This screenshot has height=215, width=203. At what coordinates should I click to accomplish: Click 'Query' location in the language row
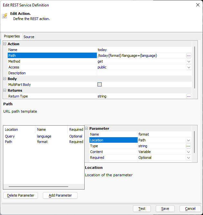[x=10, y=136]
